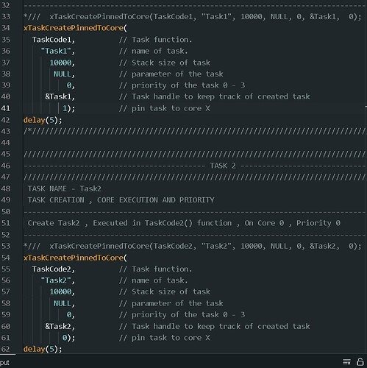Clear the output panel using the lines icon

click(346, 361)
